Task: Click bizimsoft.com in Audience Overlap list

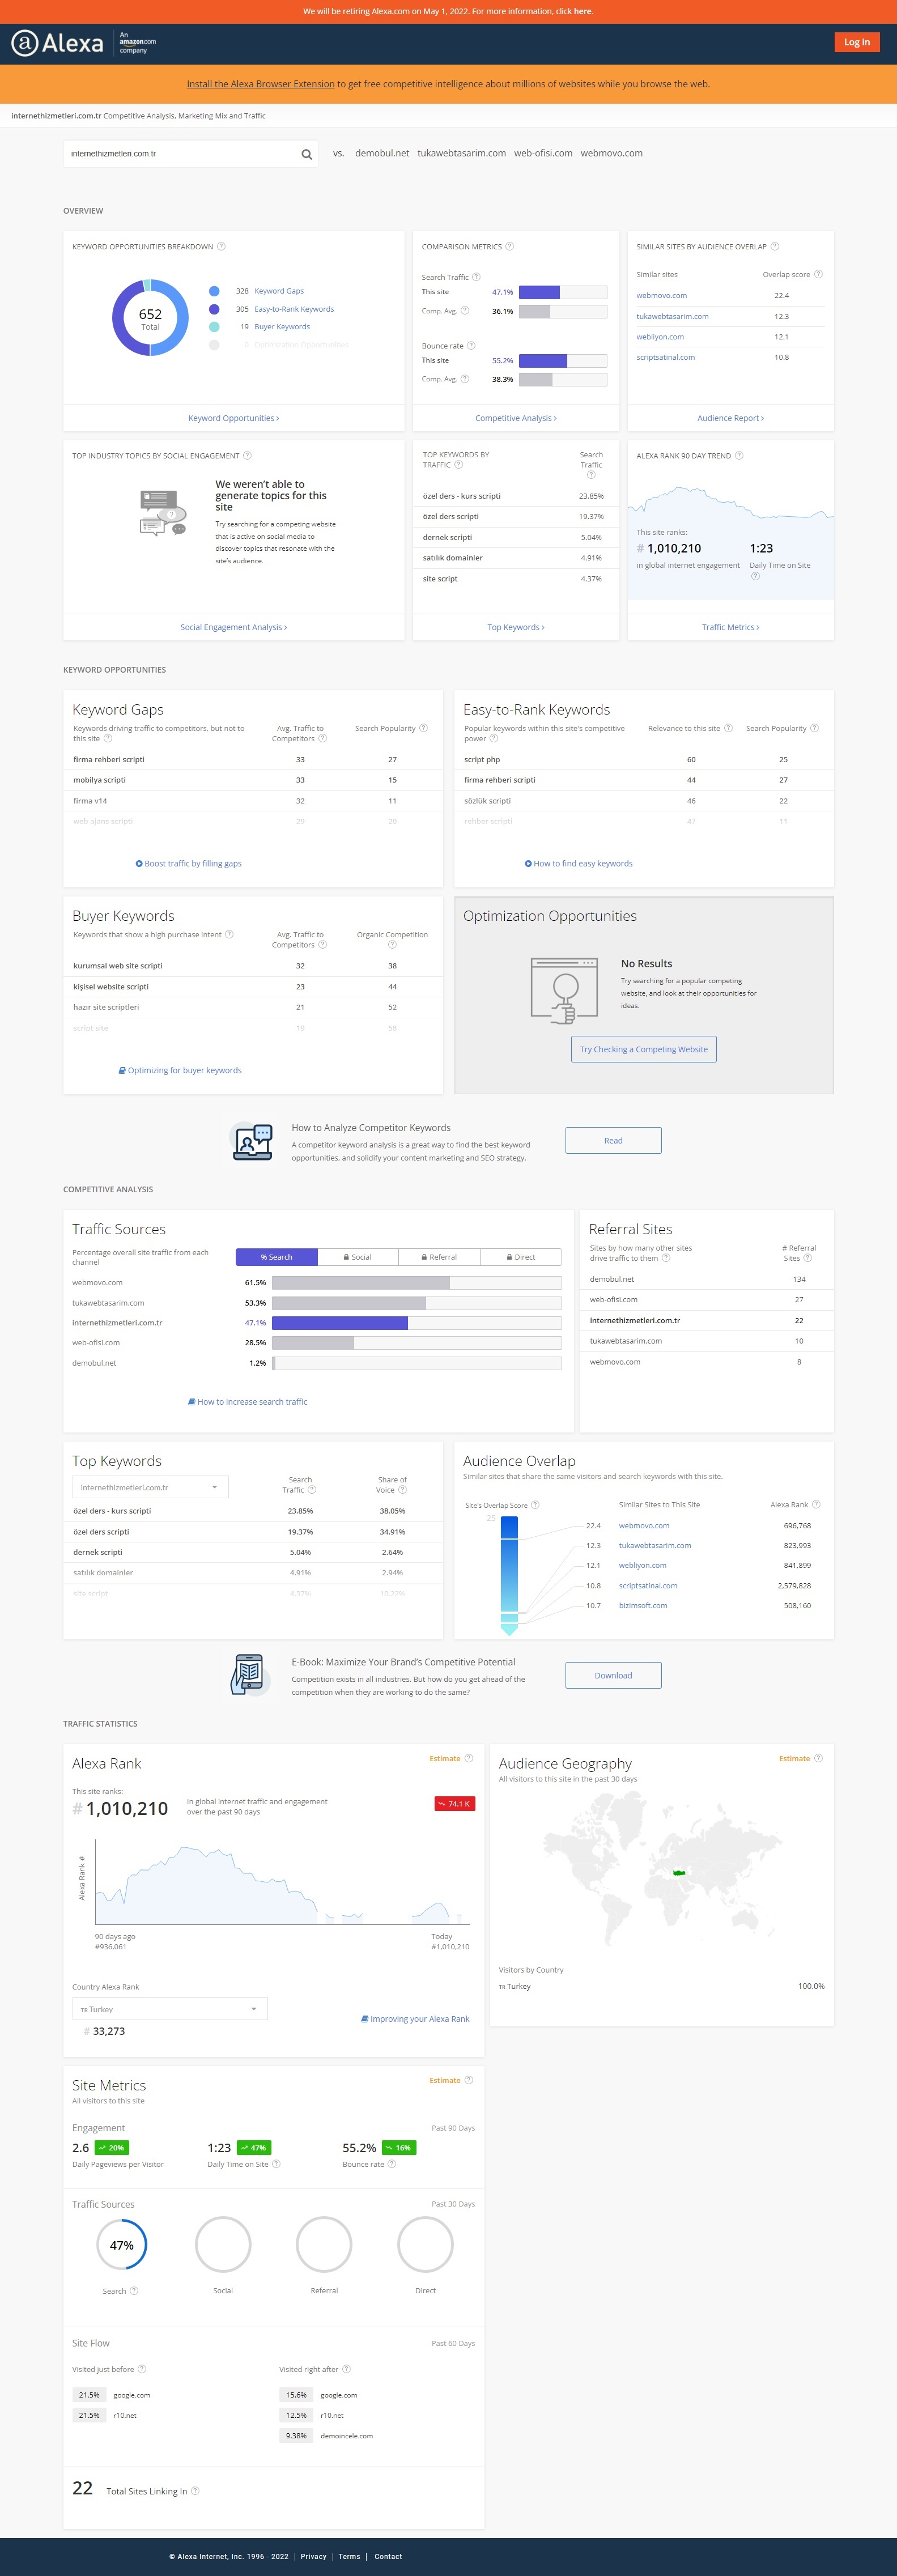Action: [643, 1605]
